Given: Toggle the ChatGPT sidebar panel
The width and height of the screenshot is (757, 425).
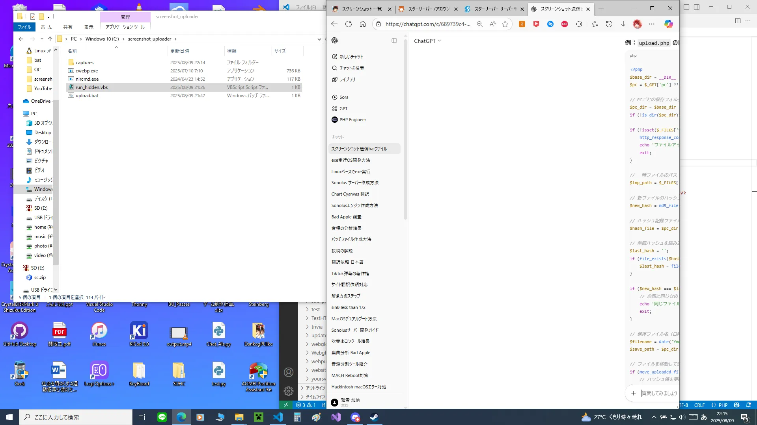Looking at the screenshot, I should 394,41.
